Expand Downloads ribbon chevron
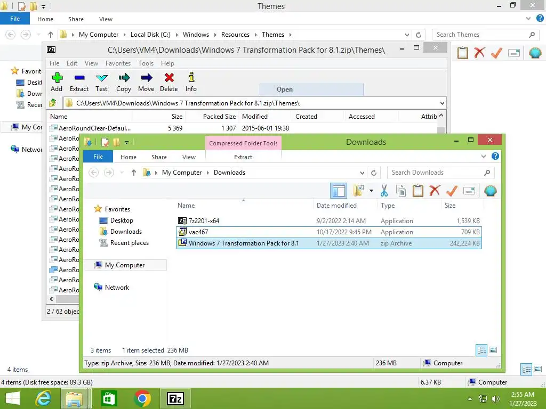Viewport: 546px width, 409px height. tap(484, 156)
